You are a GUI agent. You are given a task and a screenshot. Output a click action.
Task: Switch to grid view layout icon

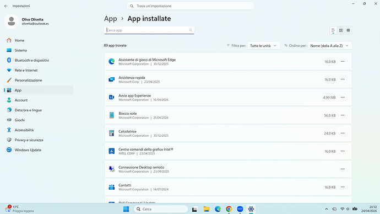(341, 30)
